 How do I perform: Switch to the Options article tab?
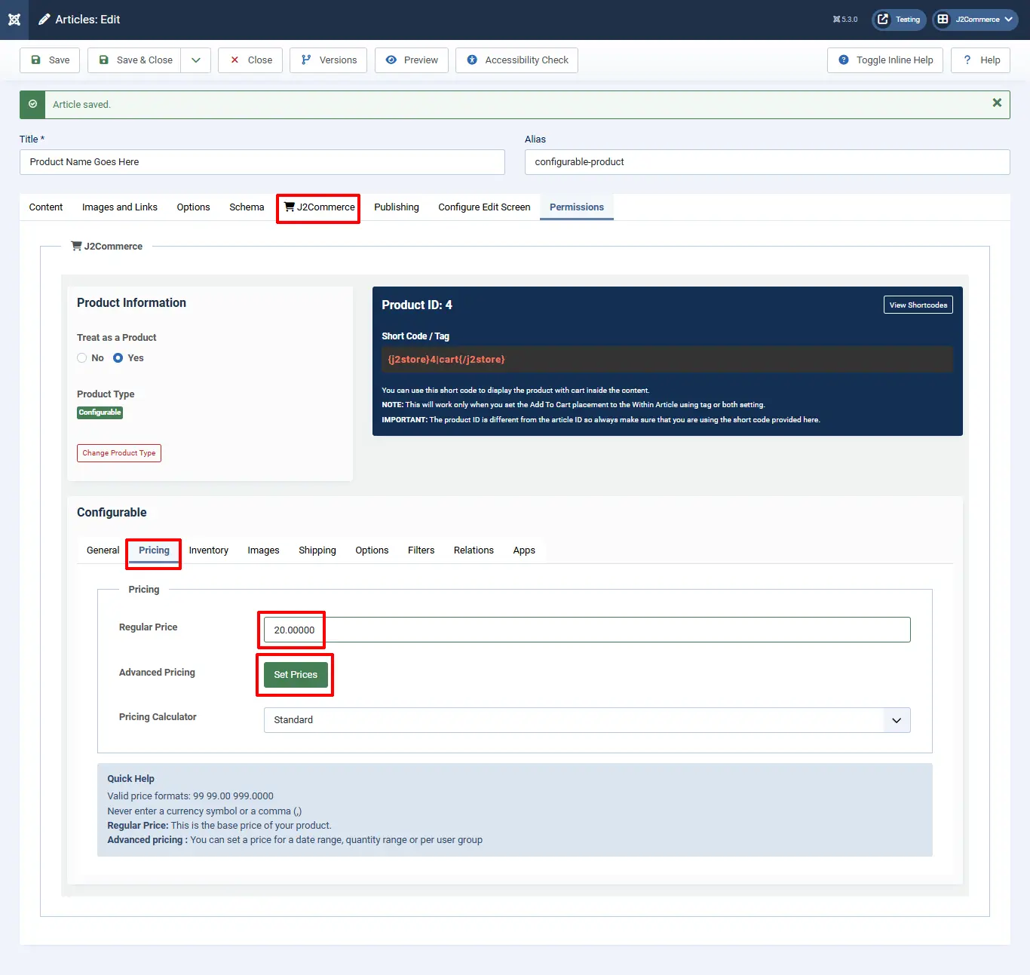194,207
